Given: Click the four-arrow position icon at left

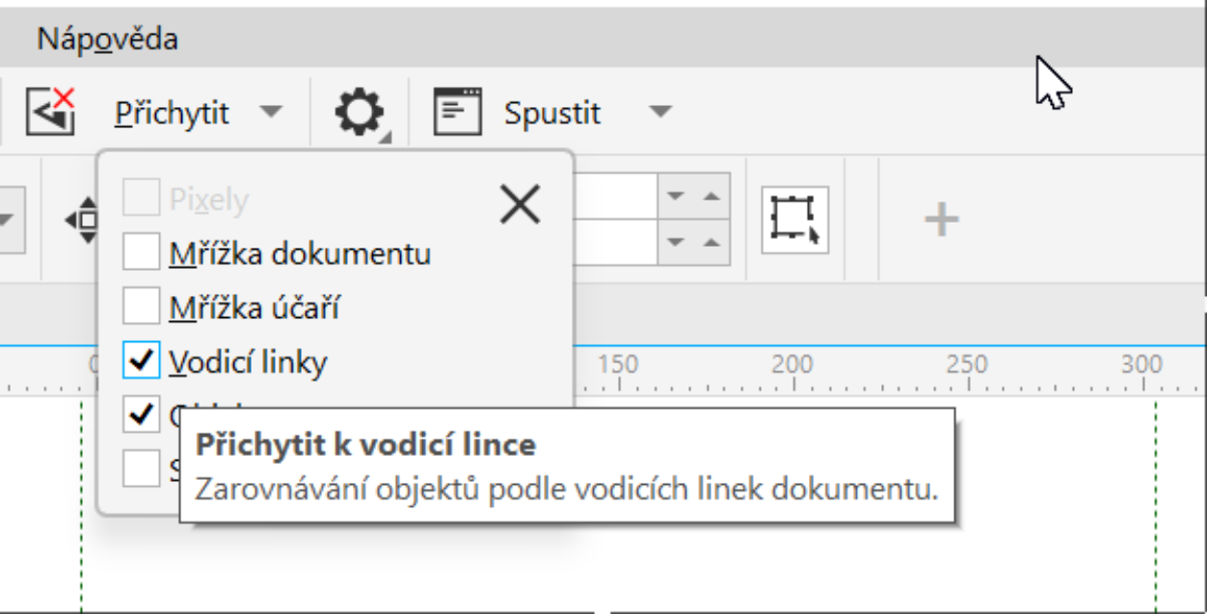Looking at the screenshot, I should (83, 220).
